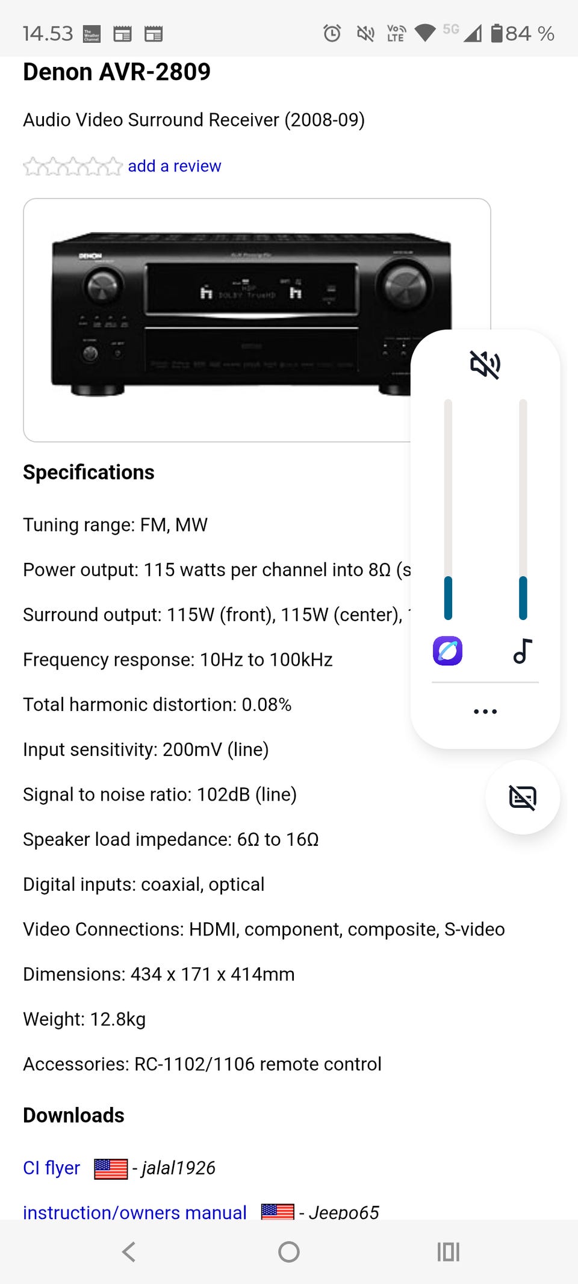The height and width of the screenshot is (1284, 578).
Task: Adjust the media volume slider
Action: click(523, 509)
